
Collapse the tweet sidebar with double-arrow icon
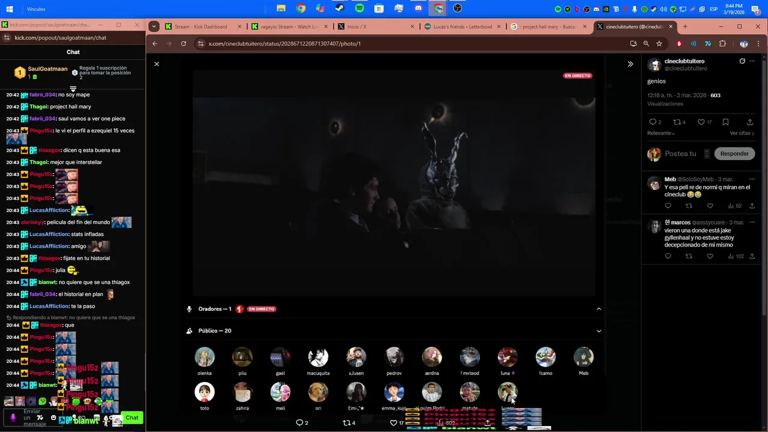[630, 64]
